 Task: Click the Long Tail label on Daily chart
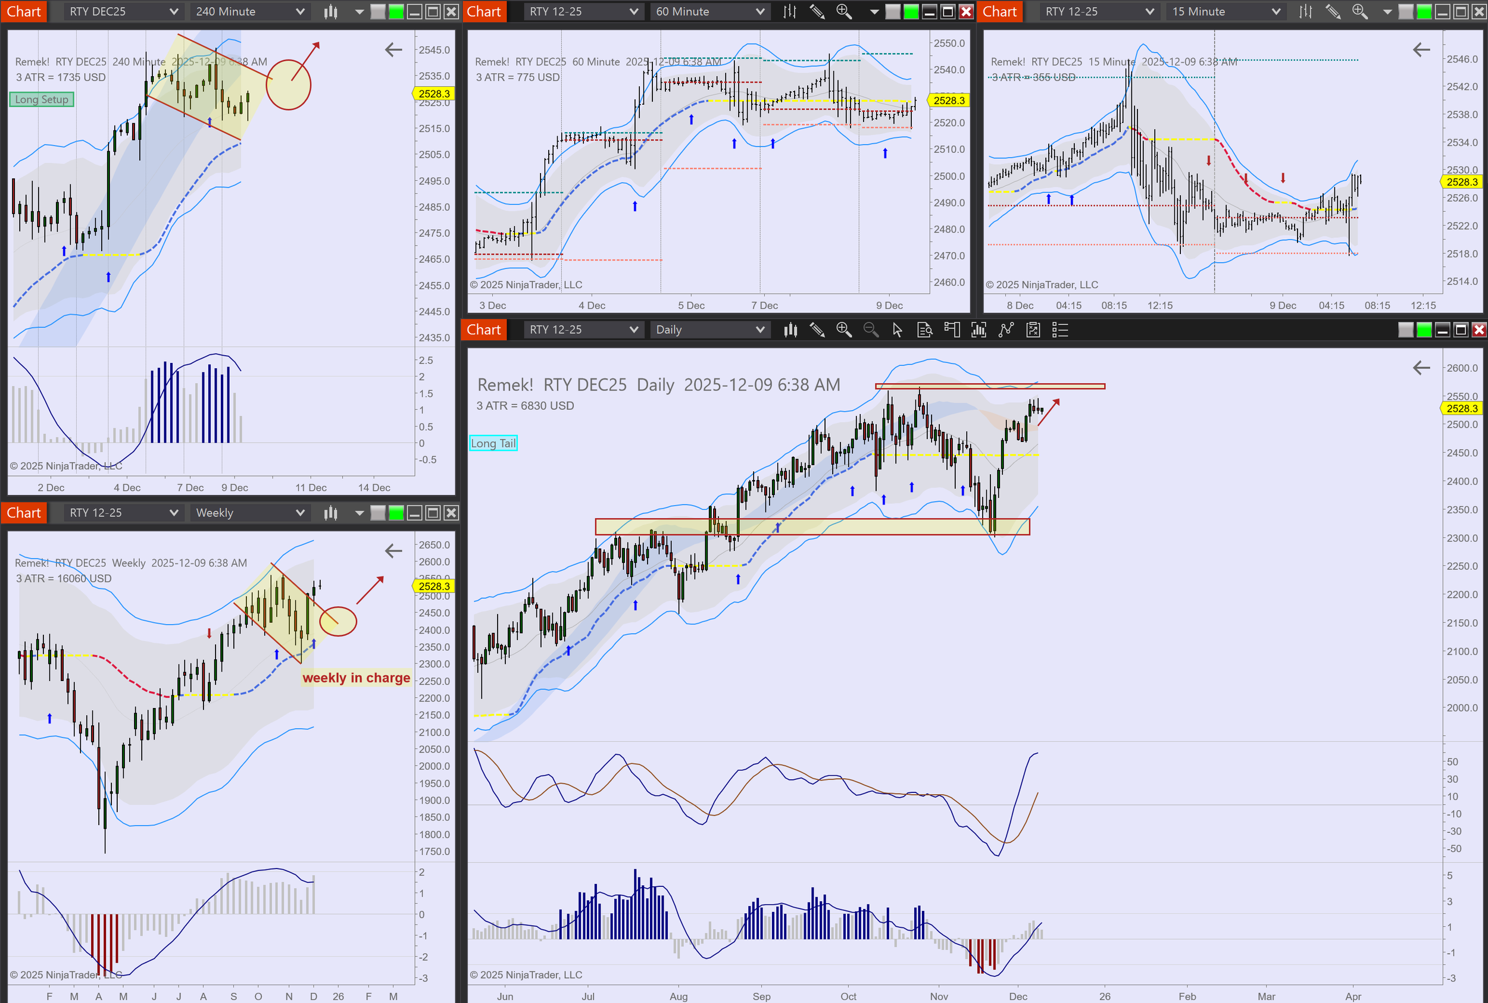[x=493, y=443]
